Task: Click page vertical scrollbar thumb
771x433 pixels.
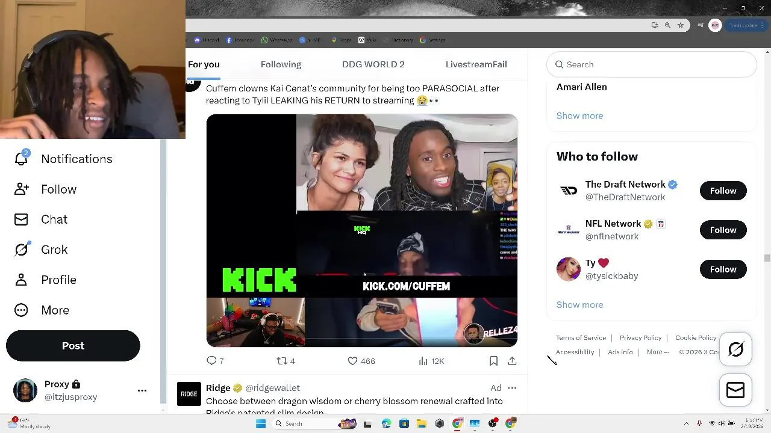Action: click(x=767, y=259)
